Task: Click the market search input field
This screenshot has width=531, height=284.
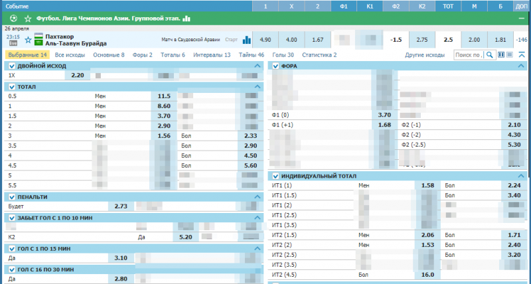Action: click(469, 55)
